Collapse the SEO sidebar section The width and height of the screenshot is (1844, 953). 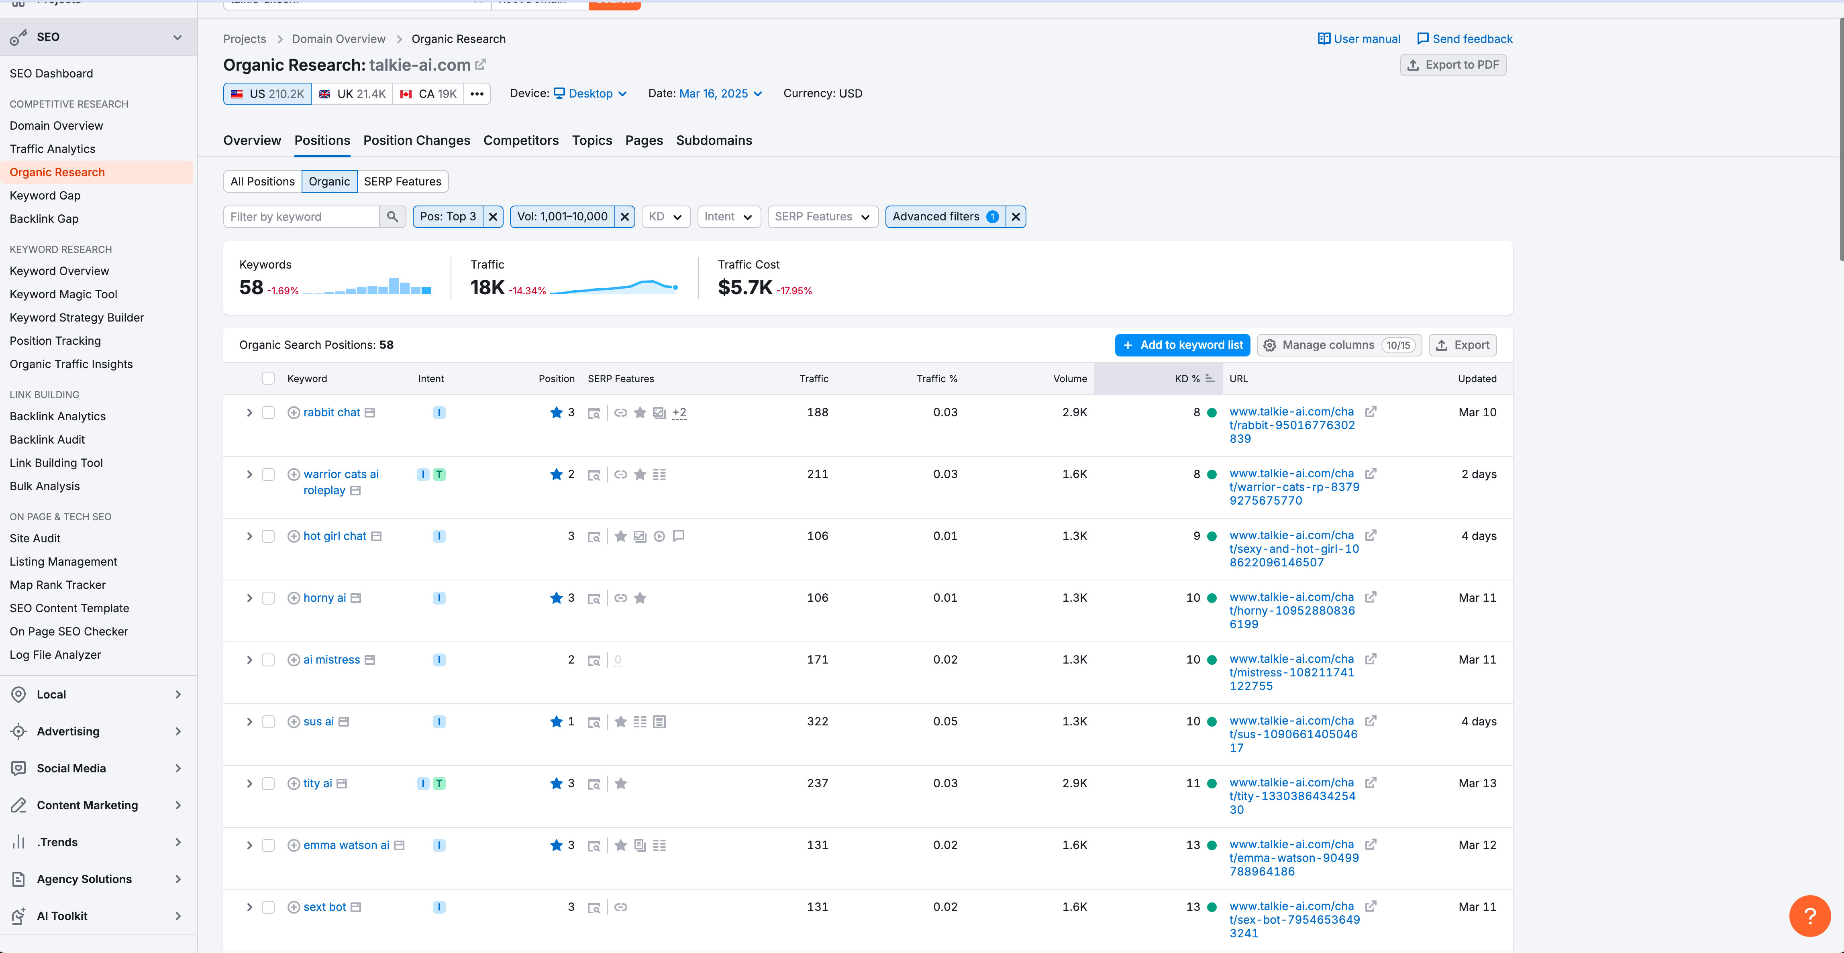point(177,37)
